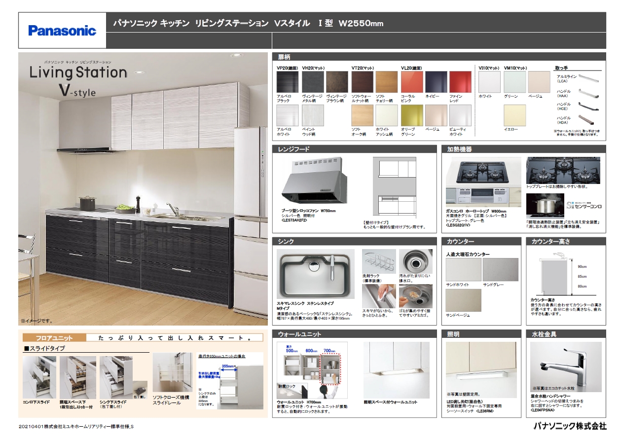Viewport: 620px width, 439px height.
Task: Click the ソフトクローズ機構 slide rail photo
Action: 172,372
